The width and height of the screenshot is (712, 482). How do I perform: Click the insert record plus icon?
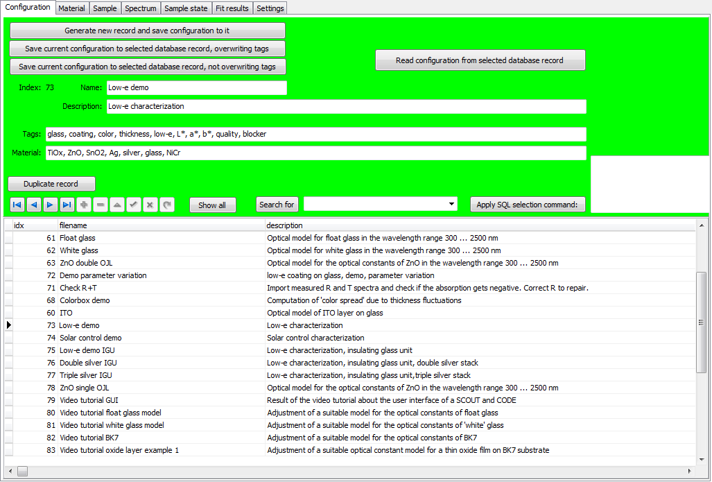(83, 205)
